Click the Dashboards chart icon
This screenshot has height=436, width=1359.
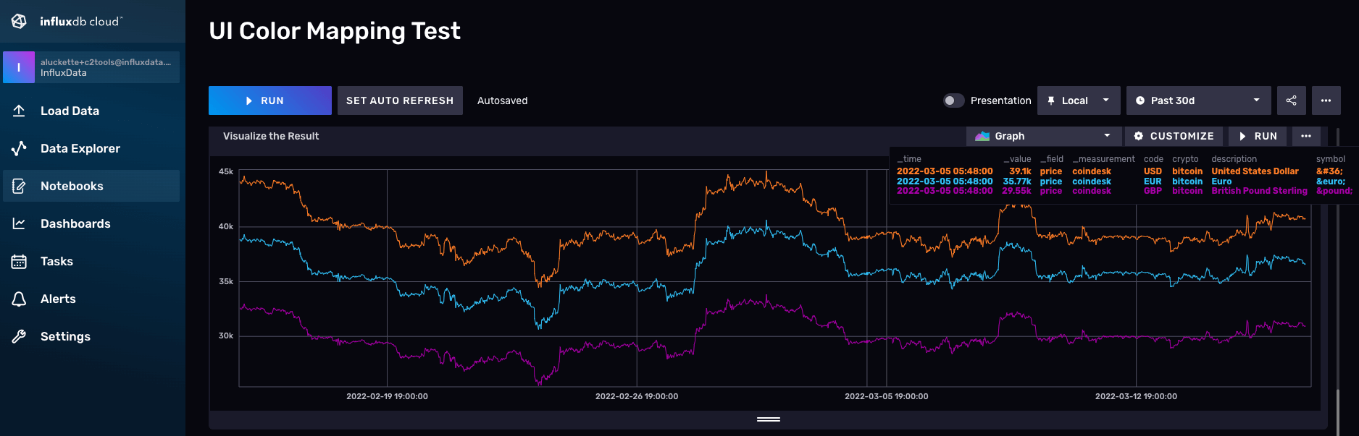19,223
